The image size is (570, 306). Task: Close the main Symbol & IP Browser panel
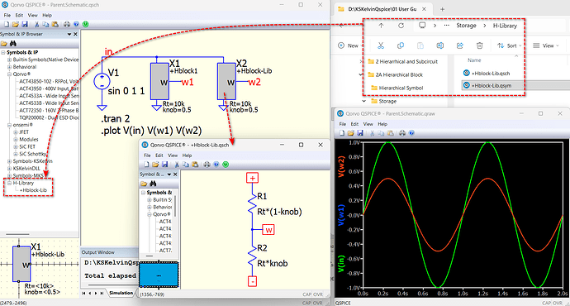pos(76,34)
